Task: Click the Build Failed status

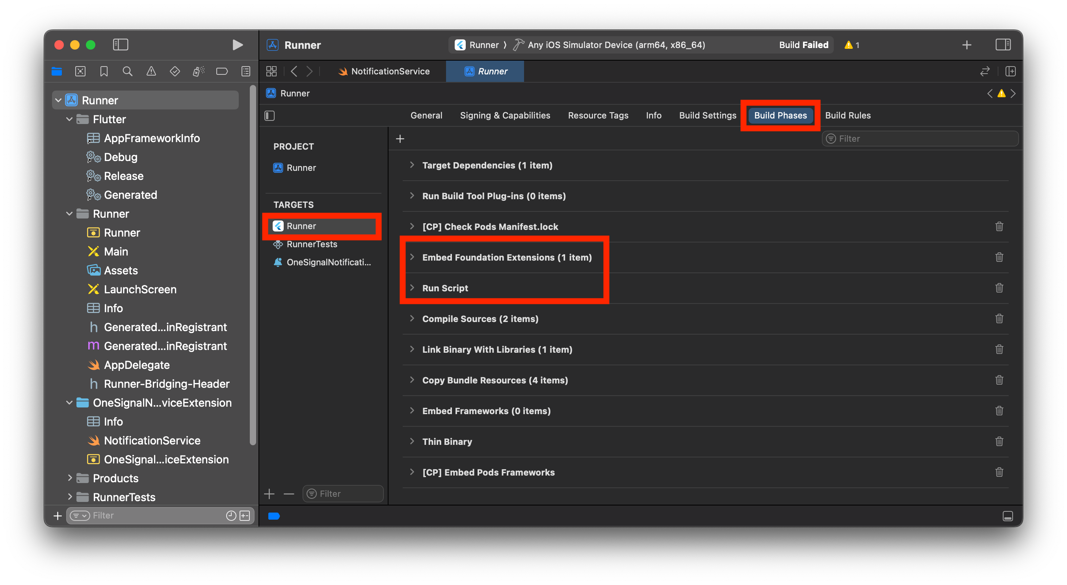Action: 803,44
